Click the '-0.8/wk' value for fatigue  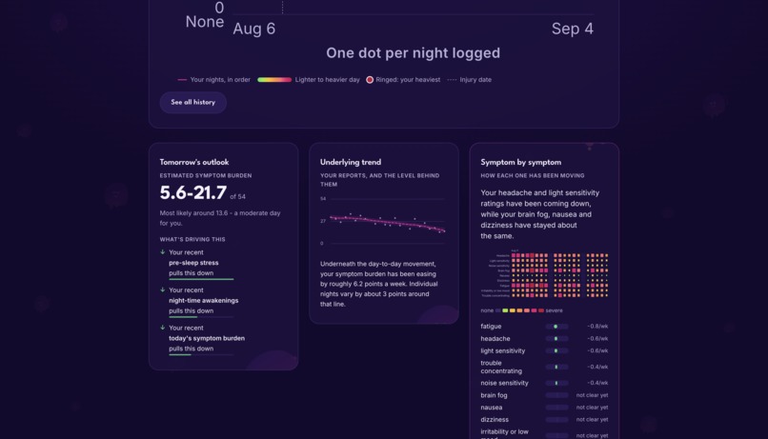597,327
